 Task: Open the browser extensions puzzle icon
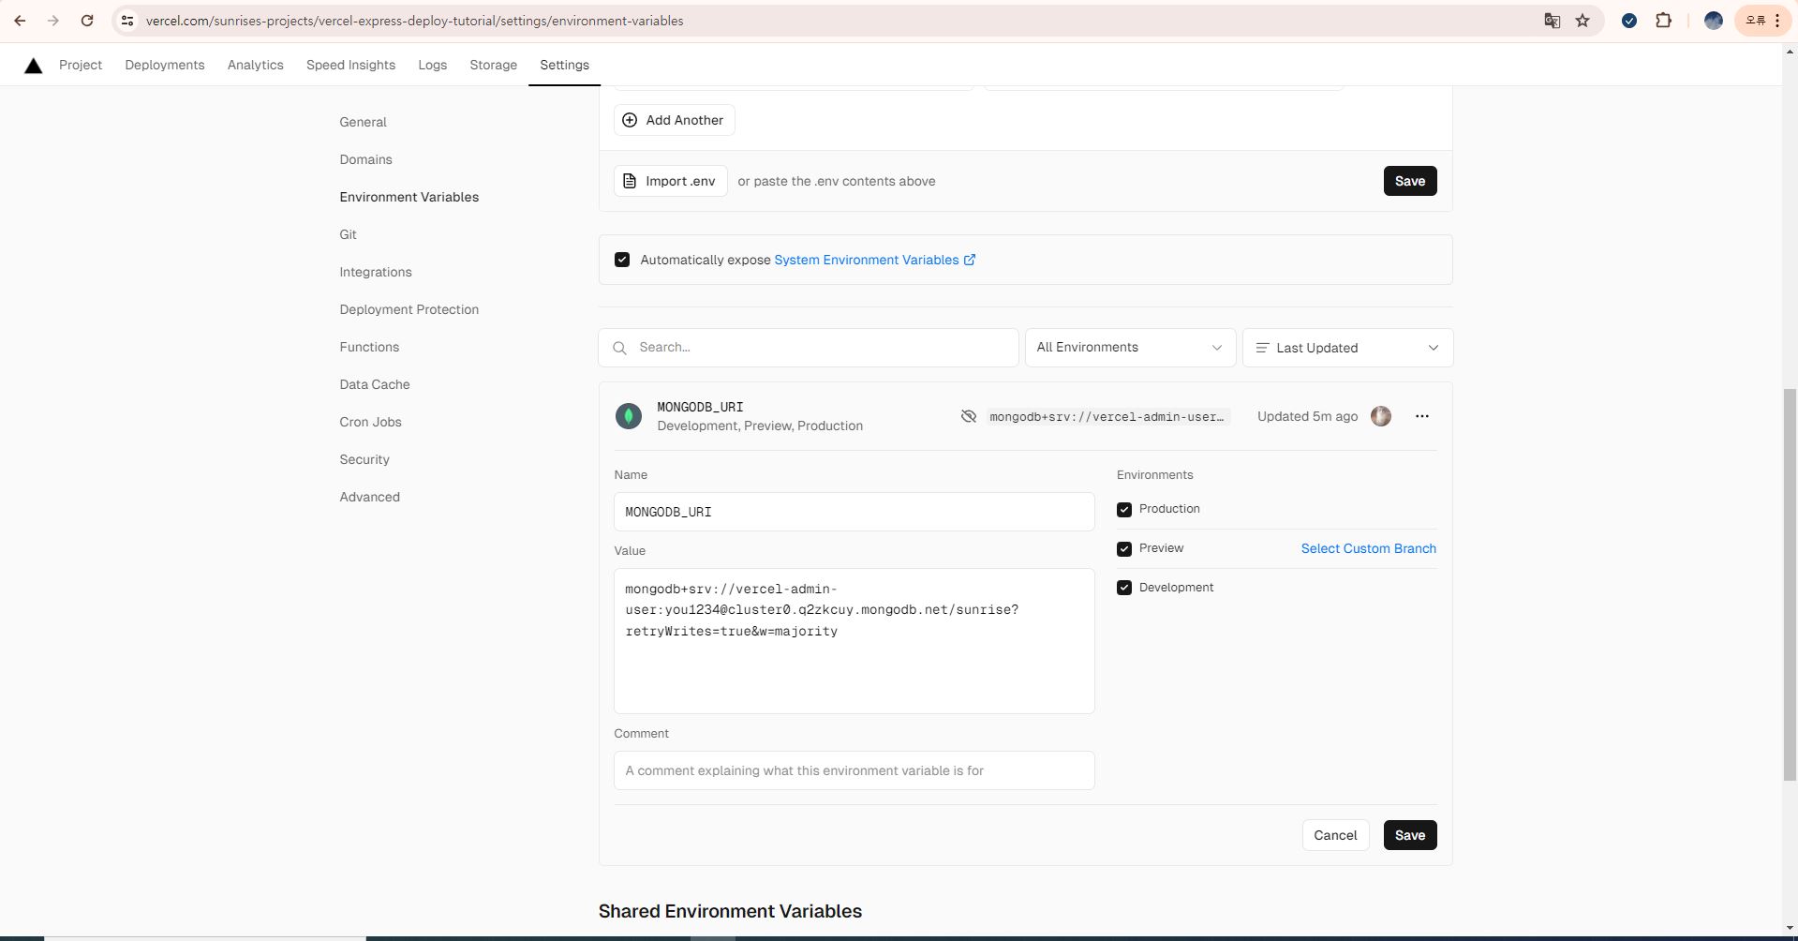point(1664,21)
